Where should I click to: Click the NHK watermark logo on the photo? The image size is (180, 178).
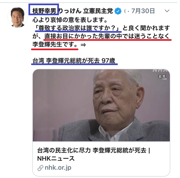coord(161,71)
